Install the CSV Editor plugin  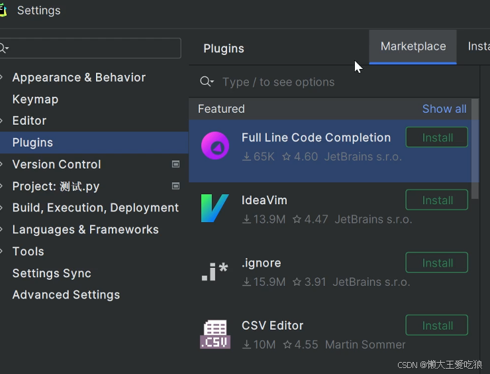(436, 325)
